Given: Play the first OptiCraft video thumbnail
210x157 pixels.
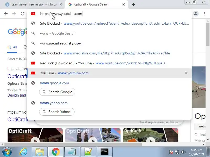Looking at the screenshot, I should [x=35, y=135].
